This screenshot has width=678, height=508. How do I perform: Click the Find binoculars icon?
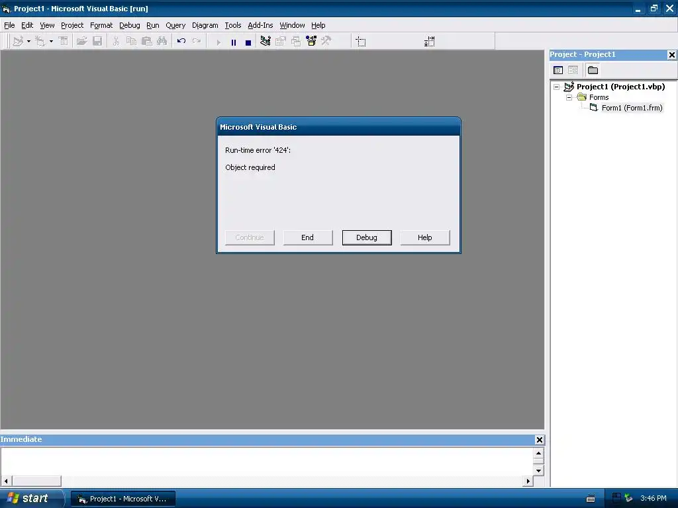(162, 42)
